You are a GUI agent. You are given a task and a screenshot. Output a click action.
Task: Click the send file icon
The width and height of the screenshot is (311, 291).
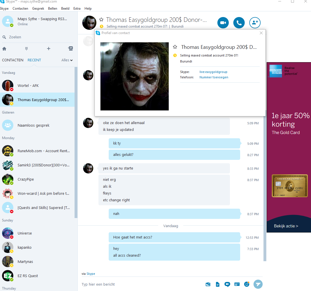[x=218, y=284]
